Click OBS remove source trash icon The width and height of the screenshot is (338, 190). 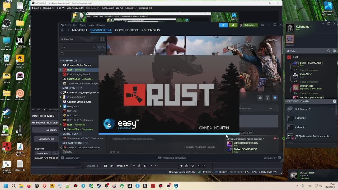186,166
